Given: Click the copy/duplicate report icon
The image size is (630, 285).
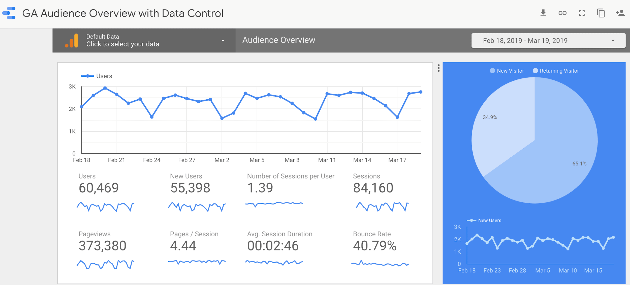Looking at the screenshot, I should tap(602, 13).
